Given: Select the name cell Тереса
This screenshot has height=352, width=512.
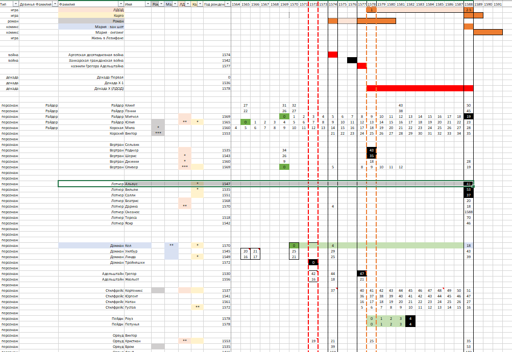Looking at the screenshot, I should [138, 218].
